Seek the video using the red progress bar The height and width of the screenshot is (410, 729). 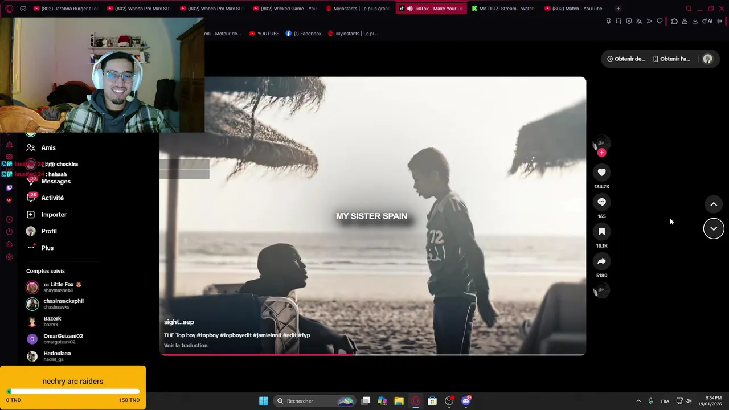coord(372,354)
